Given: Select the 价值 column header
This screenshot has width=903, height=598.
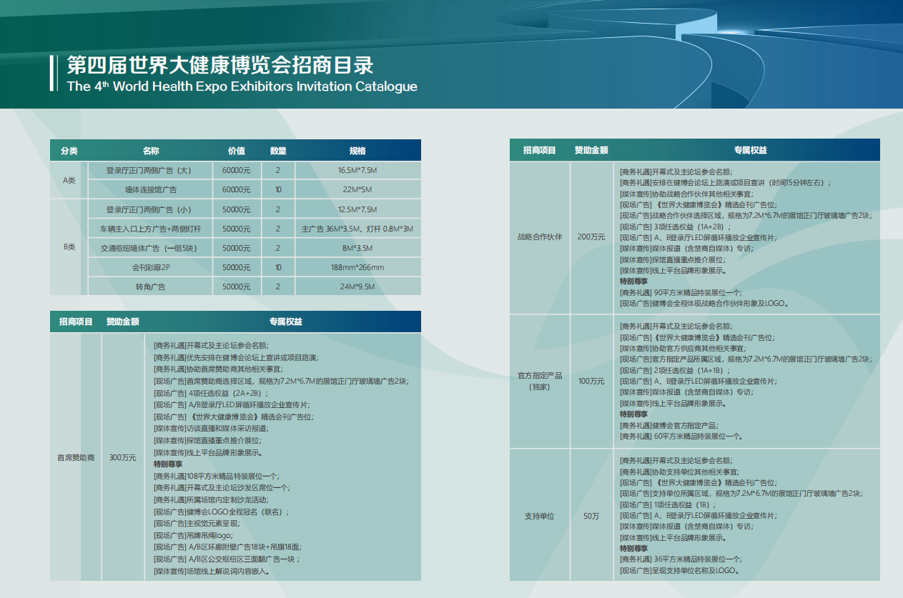Looking at the screenshot, I should tap(236, 151).
